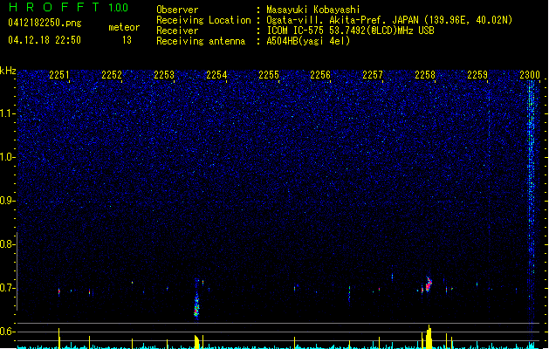This screenshot has width=549, height=349.
Task: Click the 2255 time axis marker
Action: 269,75
